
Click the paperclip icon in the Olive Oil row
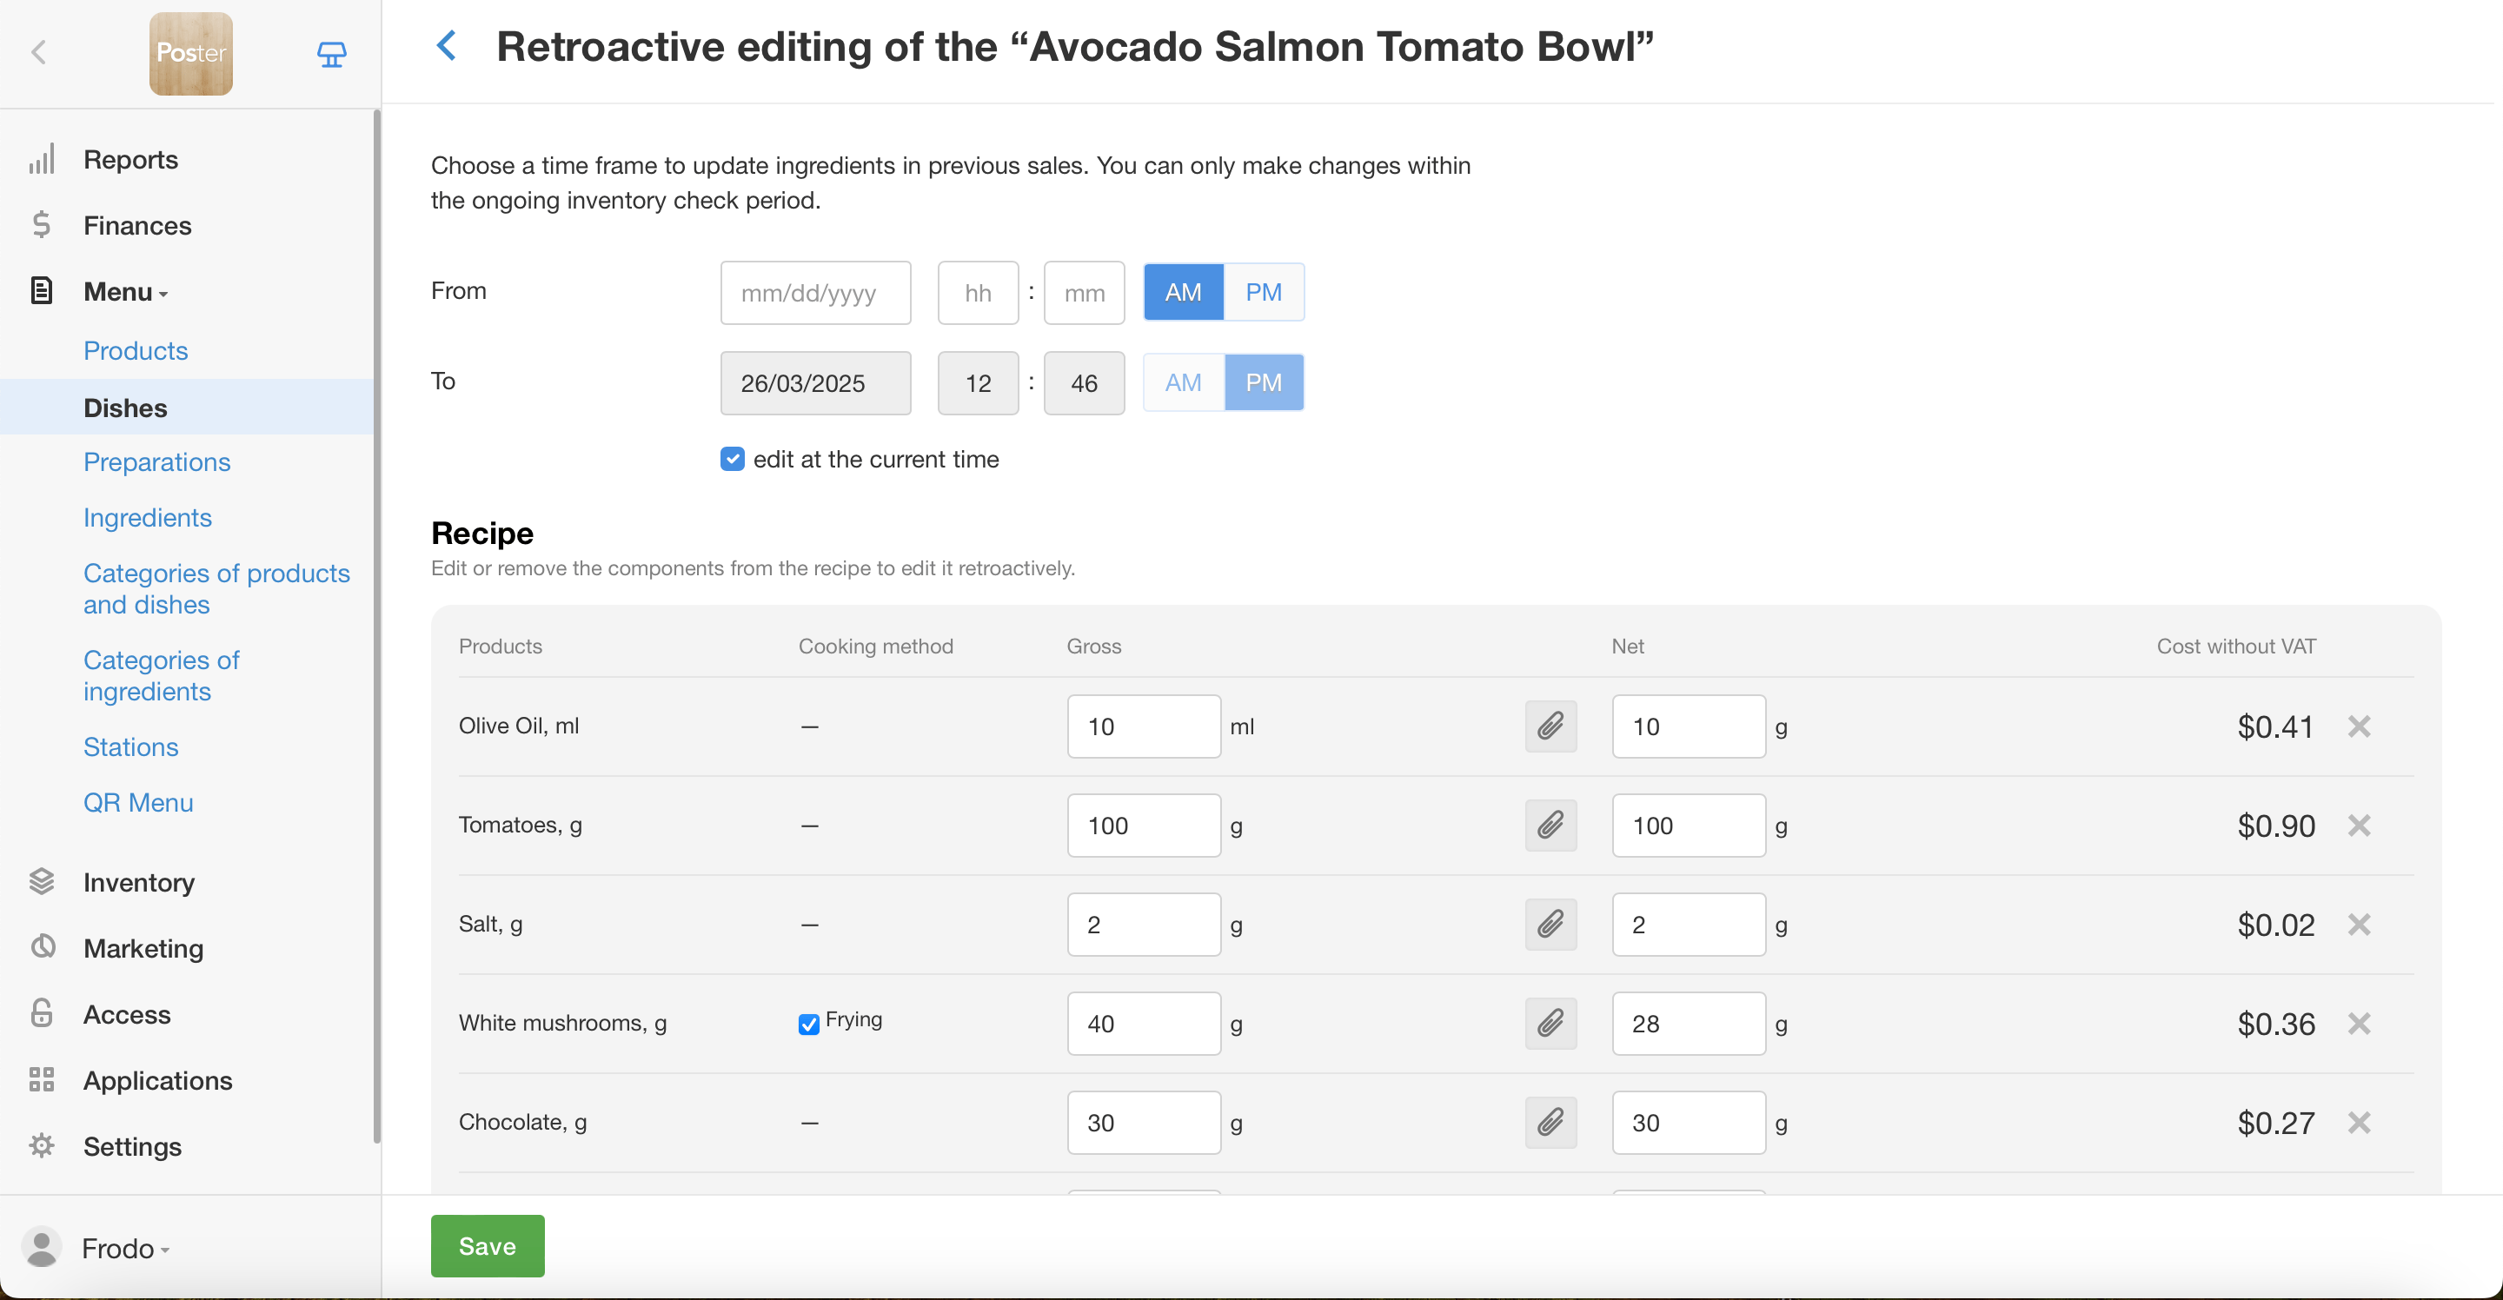point(1550,726)
